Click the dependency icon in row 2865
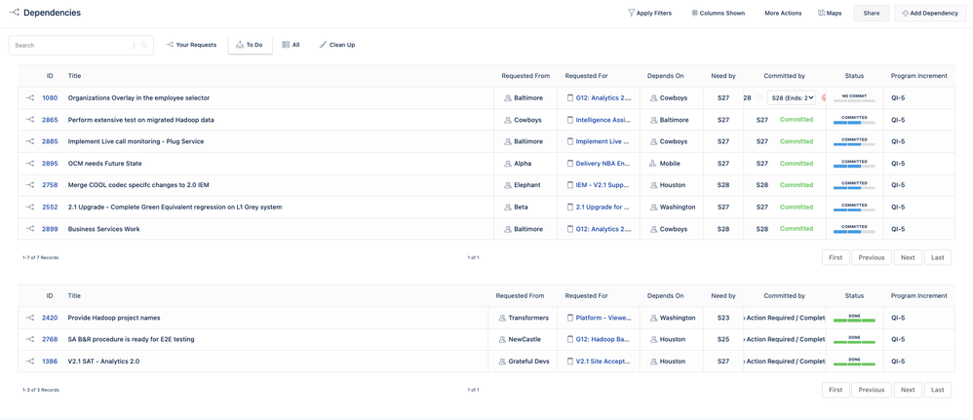 [29, 120]
